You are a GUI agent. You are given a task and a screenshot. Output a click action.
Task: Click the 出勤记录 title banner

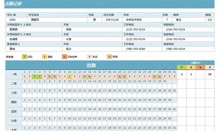109,4
